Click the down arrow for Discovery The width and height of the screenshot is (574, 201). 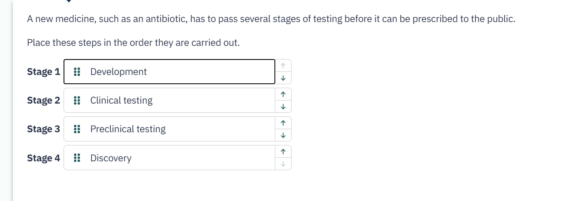tap(283, 164)
